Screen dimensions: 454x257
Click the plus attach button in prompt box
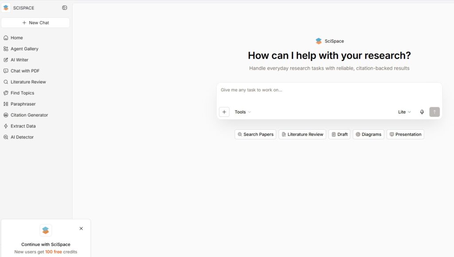[x=224, y=112]
